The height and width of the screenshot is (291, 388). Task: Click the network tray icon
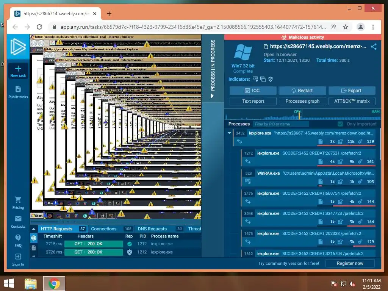pos(343,283)
